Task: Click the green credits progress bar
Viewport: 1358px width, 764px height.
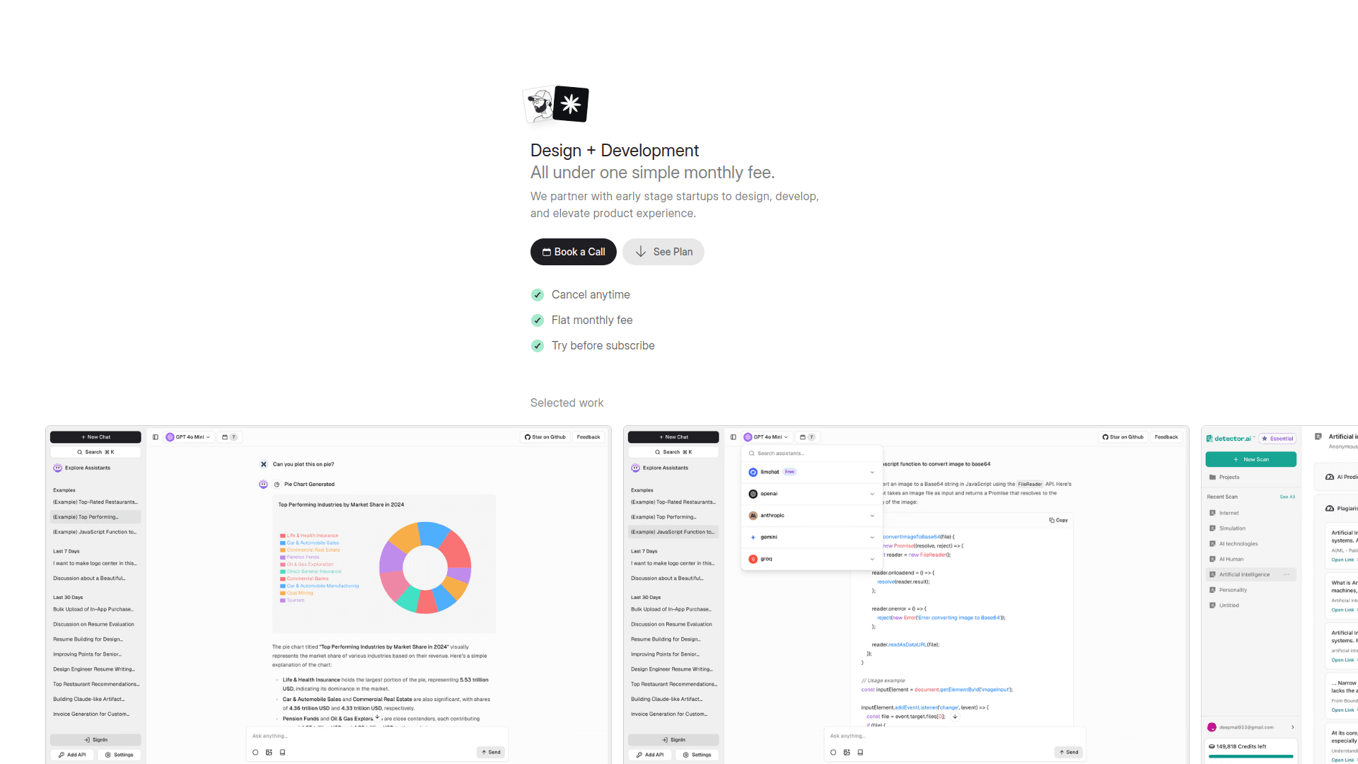Action: (1250, 757)
